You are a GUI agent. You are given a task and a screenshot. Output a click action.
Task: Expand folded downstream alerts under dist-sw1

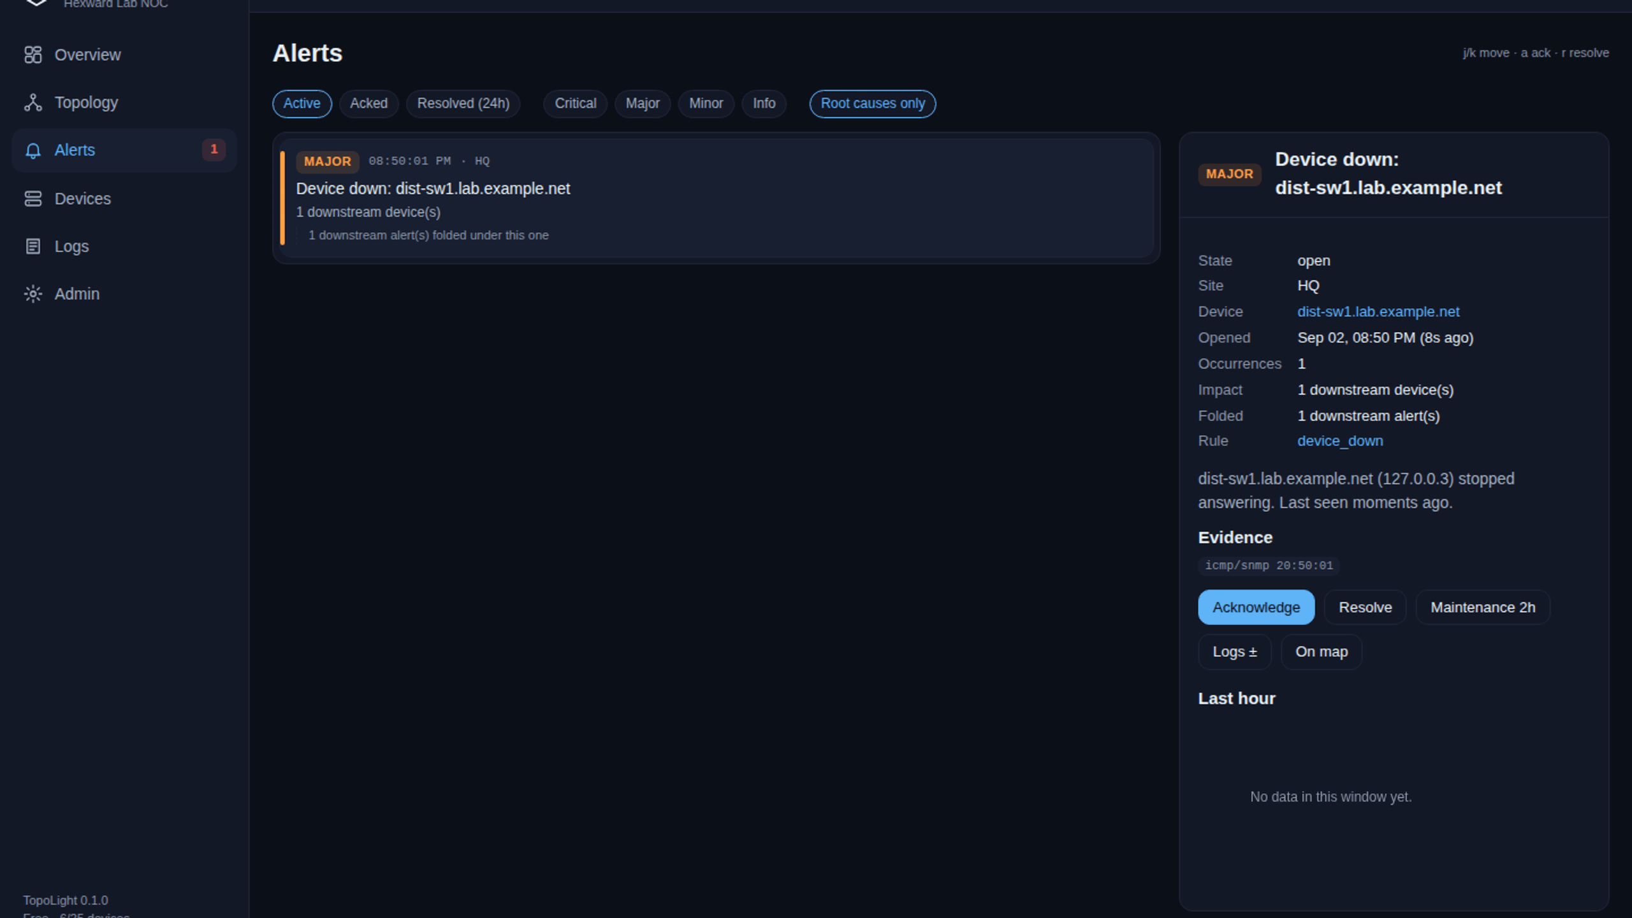(x=428, y=235)
